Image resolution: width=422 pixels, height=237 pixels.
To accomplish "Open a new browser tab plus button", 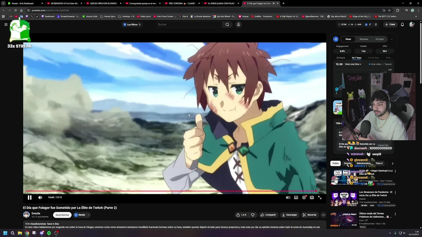I will (x=284, y=3).
